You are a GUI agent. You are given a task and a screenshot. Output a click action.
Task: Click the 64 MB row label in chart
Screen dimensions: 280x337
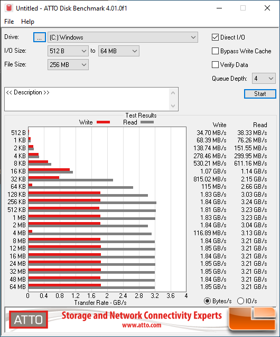(x=17, y=287)
